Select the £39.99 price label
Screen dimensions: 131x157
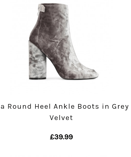pyautogui.click(x=61, y=137)
